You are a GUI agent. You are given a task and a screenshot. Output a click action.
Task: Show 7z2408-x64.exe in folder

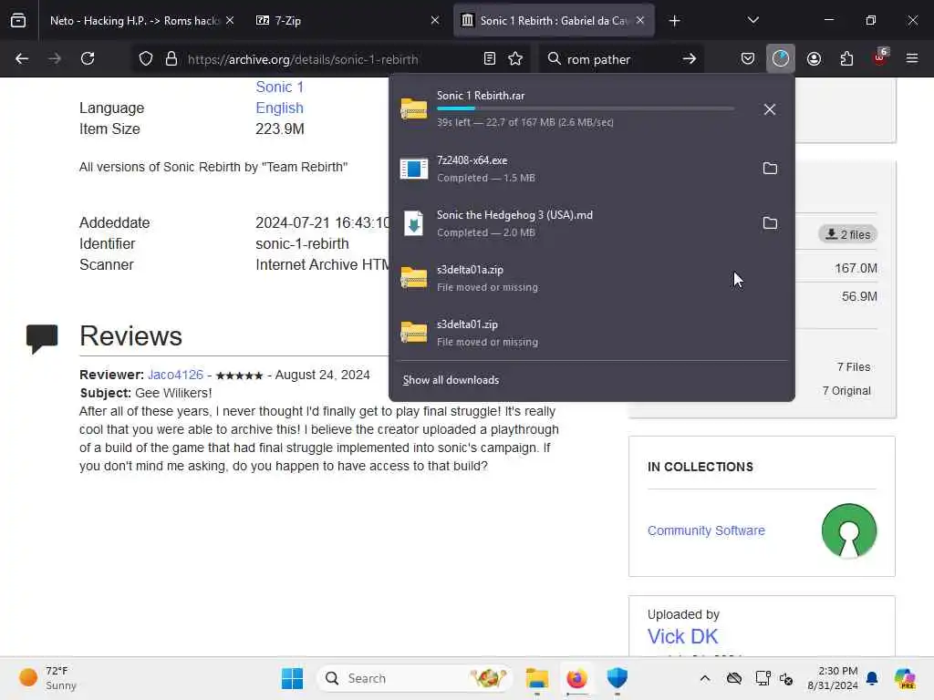pos(770,169)
